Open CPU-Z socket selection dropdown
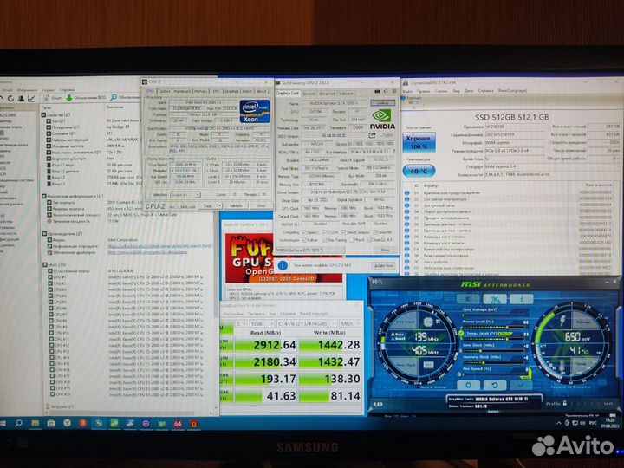624x468 pixels. pos(185,195)
